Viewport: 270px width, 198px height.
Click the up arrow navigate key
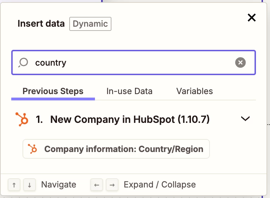(14, 185)
